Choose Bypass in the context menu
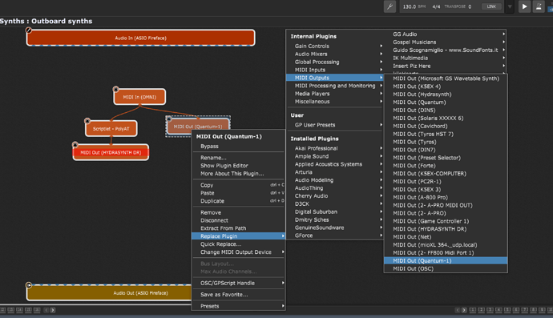This screenshot has width=553, height=318. (x=238, y=147)
